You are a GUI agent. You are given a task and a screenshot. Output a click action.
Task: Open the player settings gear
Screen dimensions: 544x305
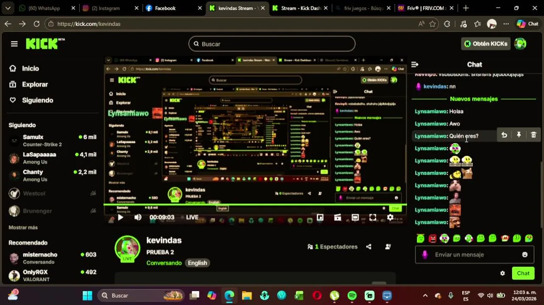390,217
